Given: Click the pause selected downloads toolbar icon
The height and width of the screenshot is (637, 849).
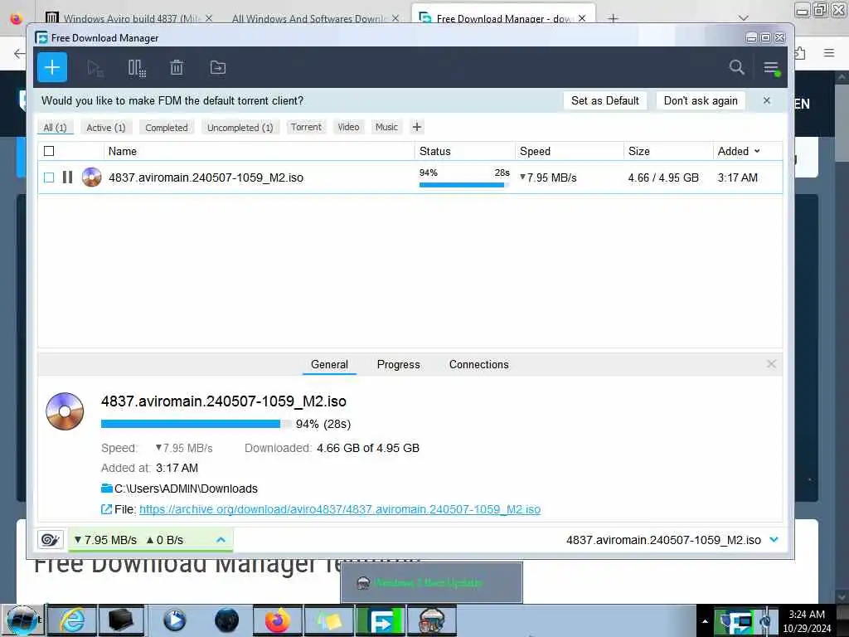Looking at the screenshot, I should coord(137,68).
